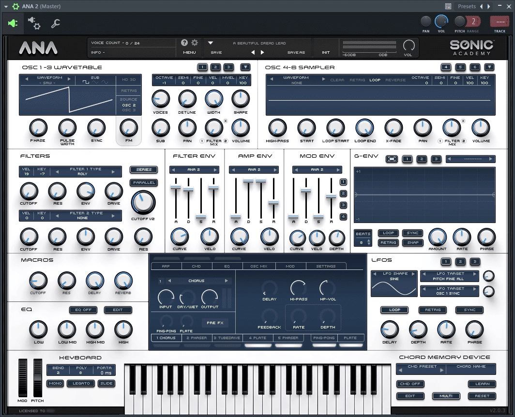515x417 pixels.
Task: Select FX slot 3 TUBEDRIVE
Action: click(227, 338)
